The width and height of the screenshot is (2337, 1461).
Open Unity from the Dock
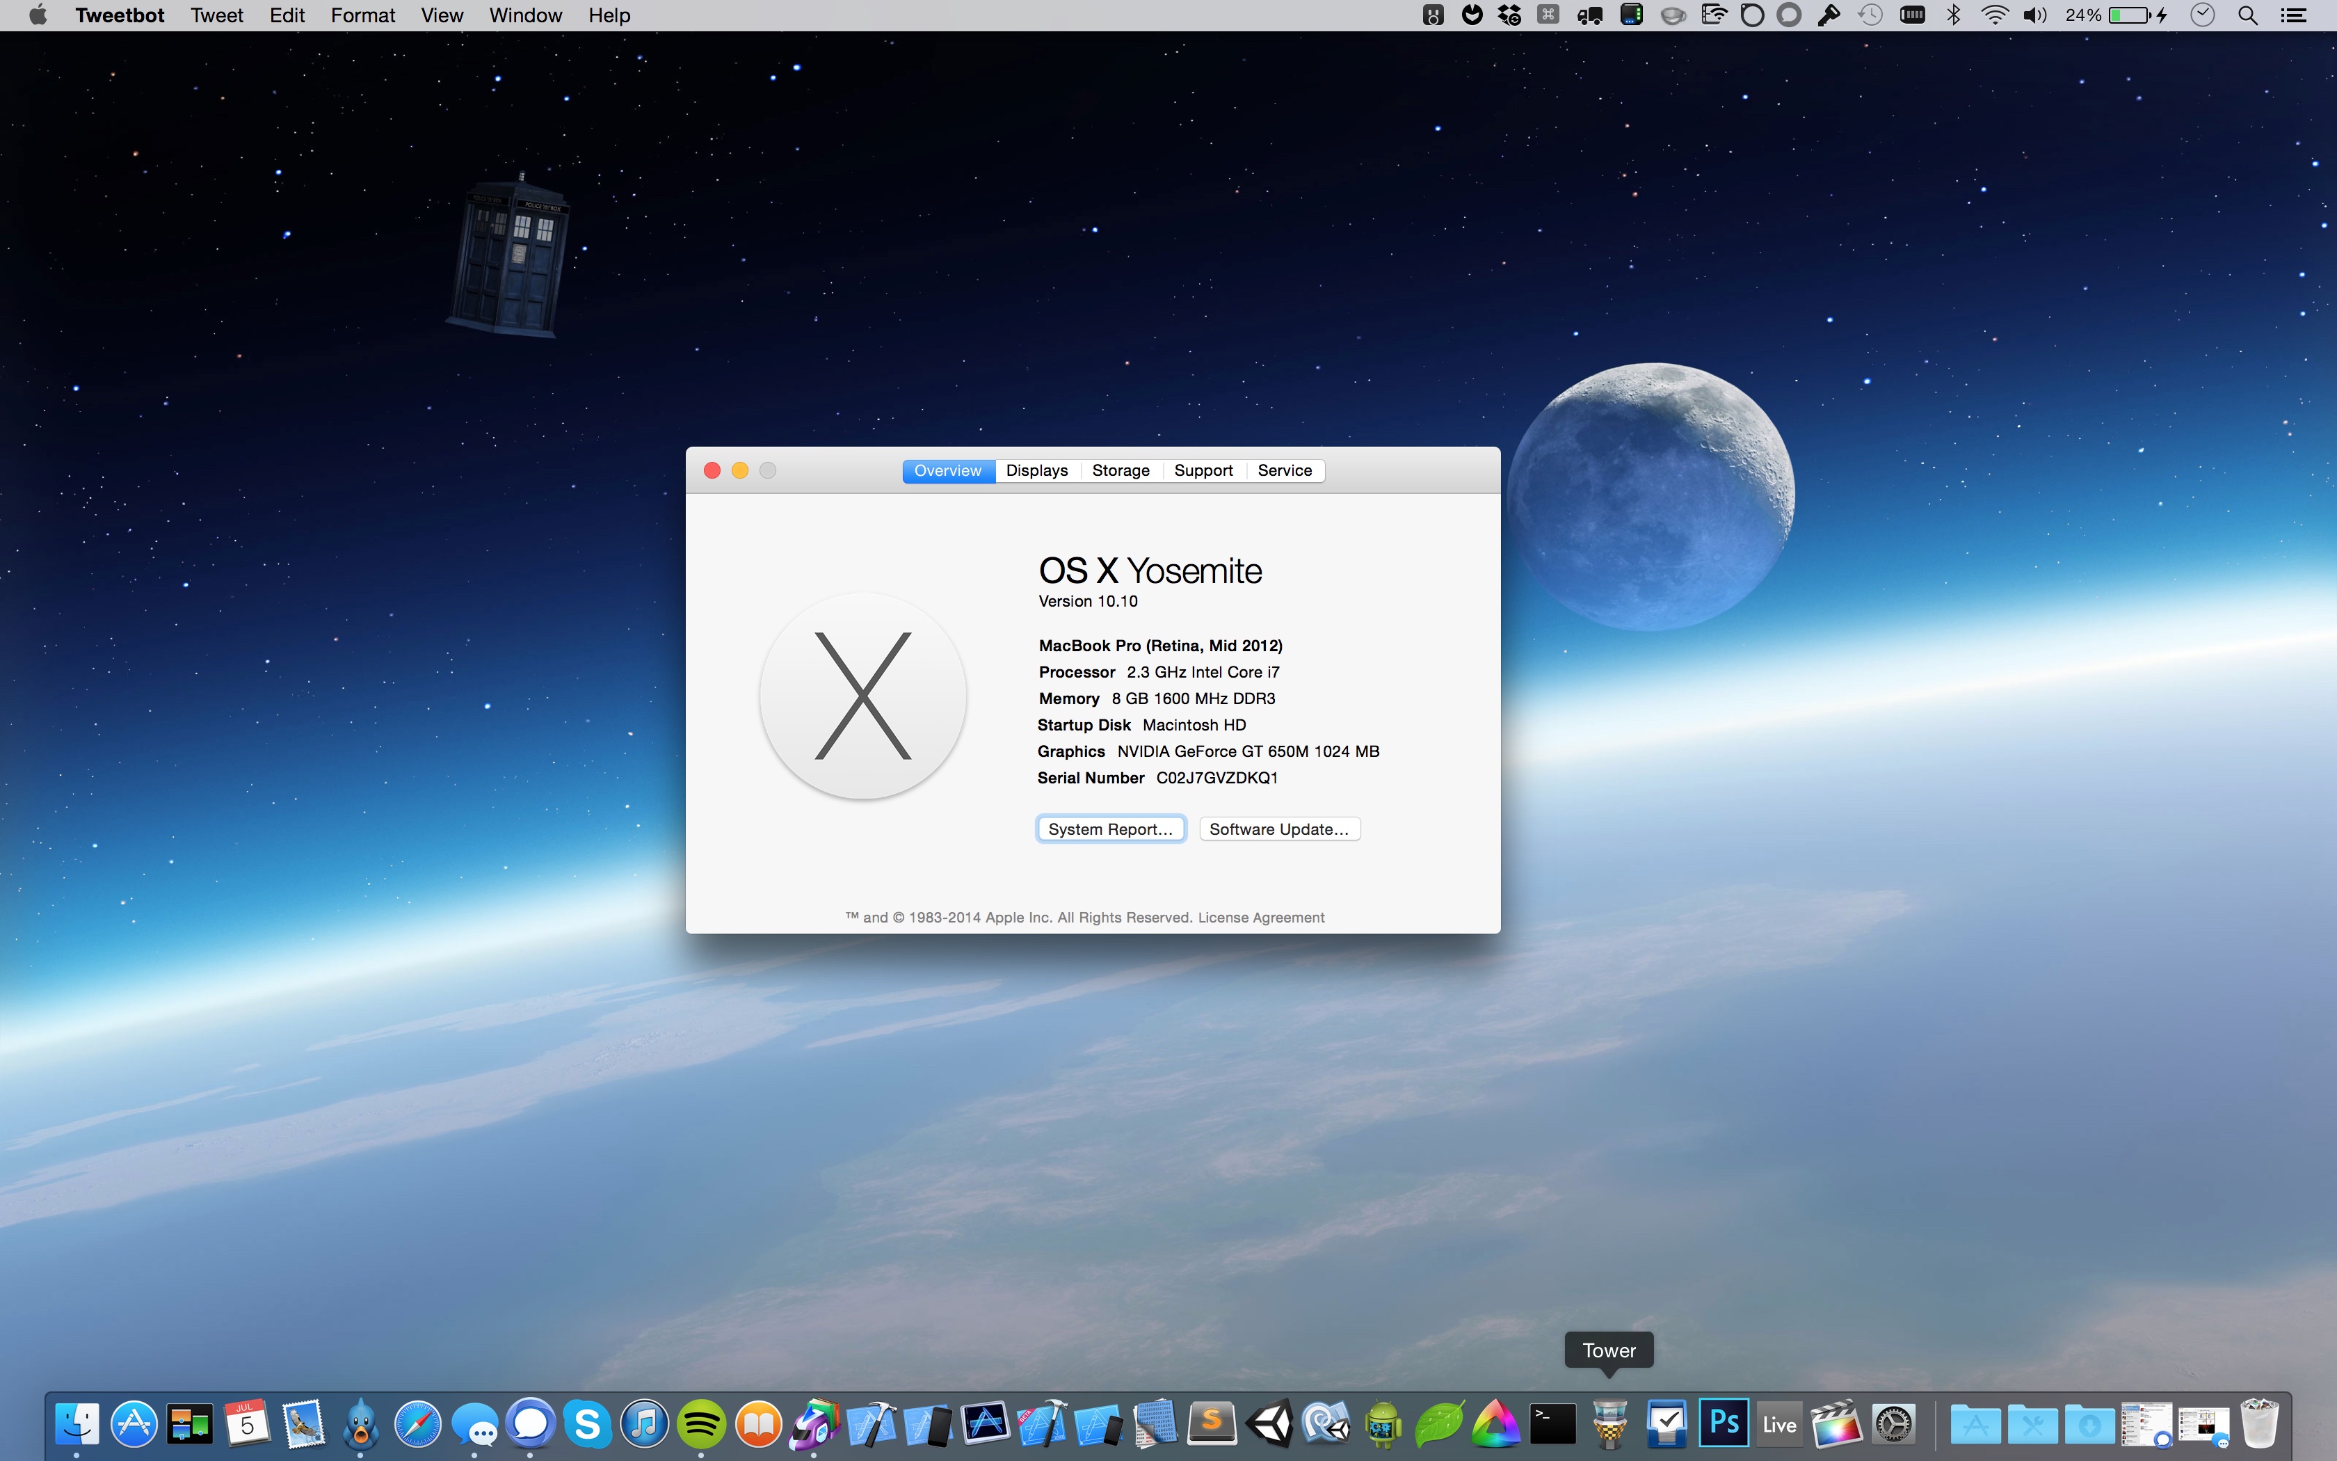1269,1424
